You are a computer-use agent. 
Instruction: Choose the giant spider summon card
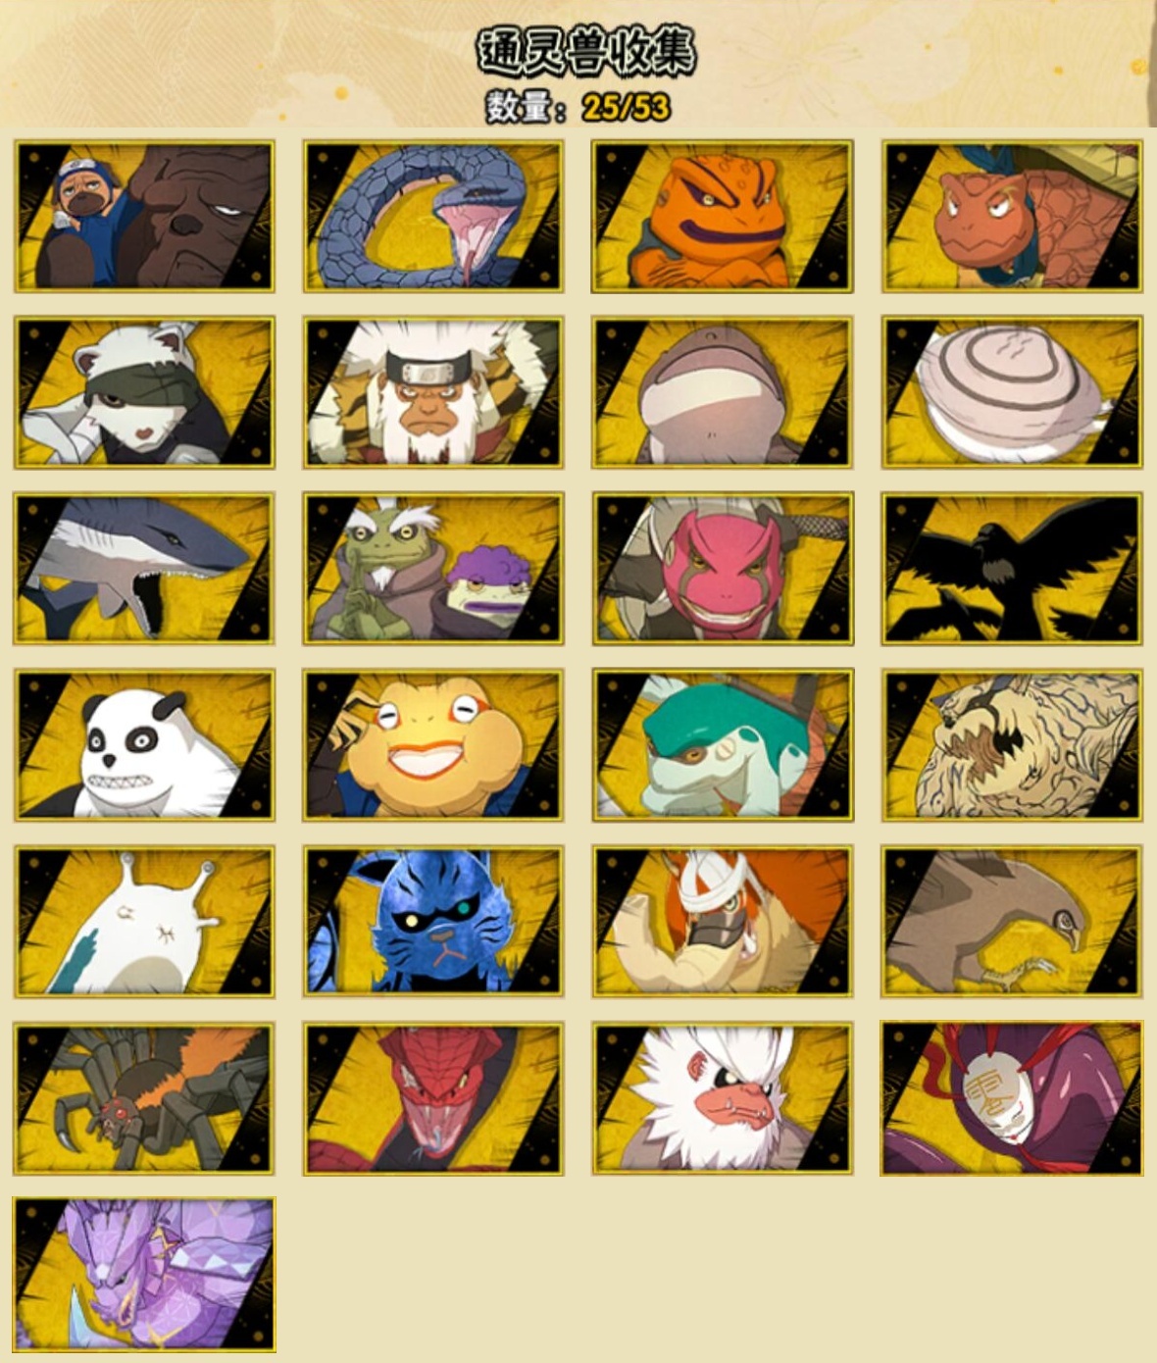coord(144,1098)
